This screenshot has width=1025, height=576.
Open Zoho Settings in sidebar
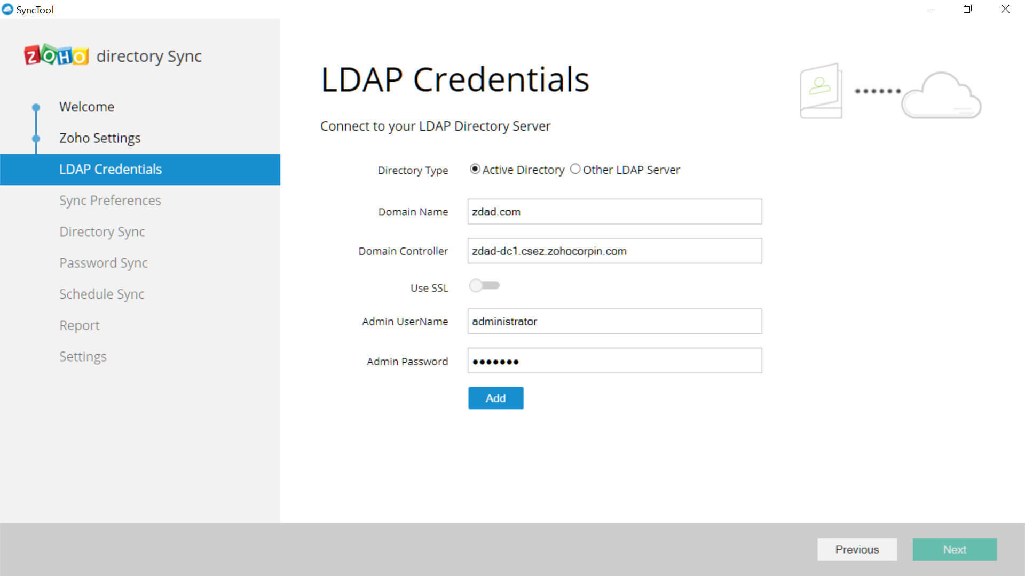click(100, 138)
